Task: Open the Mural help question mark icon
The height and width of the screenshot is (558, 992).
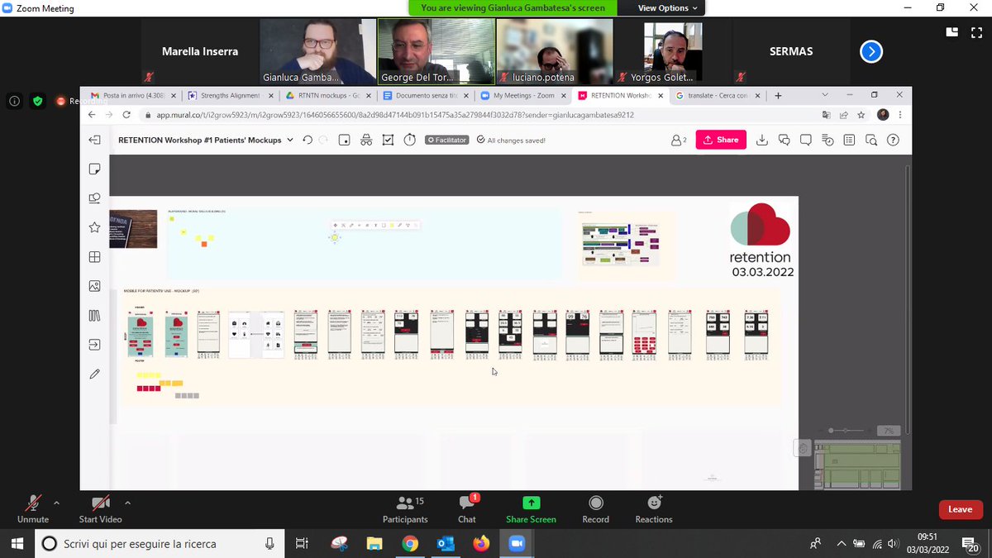Action: click(893, 140)
